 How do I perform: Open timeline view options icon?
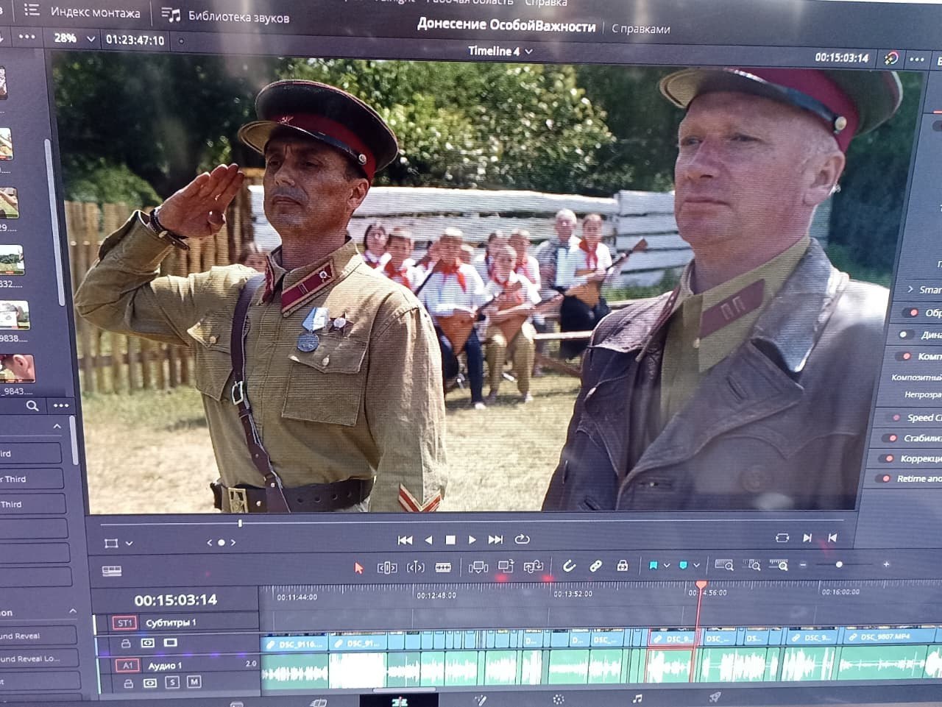tap(112, 571)
